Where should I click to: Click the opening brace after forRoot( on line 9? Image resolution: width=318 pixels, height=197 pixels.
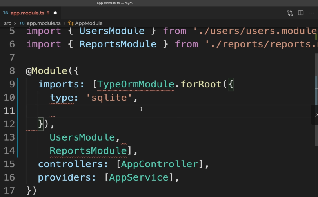(x=231, y=84)
